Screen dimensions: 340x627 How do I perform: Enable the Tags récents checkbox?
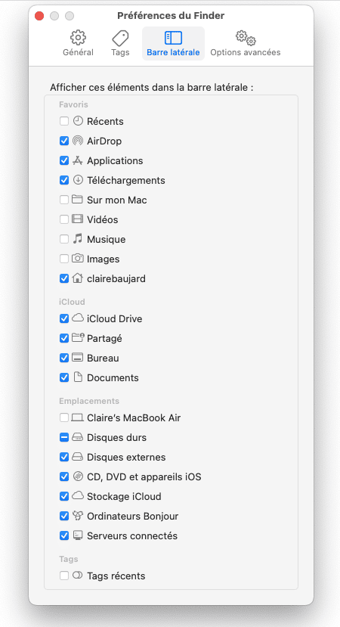(64, 576)
